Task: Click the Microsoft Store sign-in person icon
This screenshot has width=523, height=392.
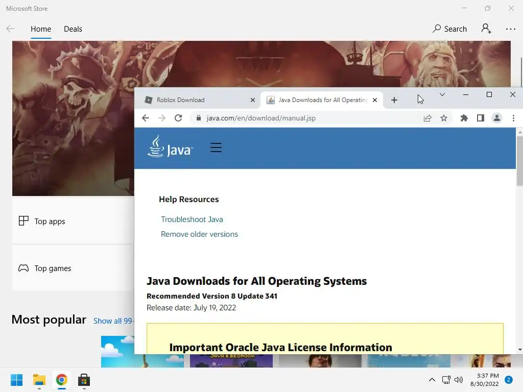Action: [486, 29]
